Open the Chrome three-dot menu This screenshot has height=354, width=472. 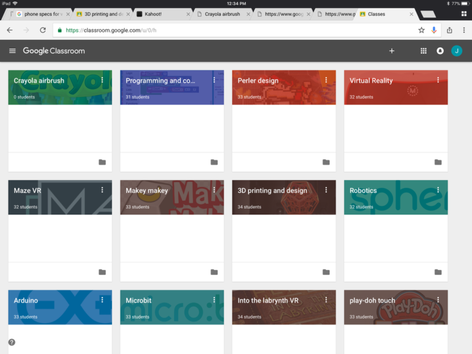click(x=464, y=30)
